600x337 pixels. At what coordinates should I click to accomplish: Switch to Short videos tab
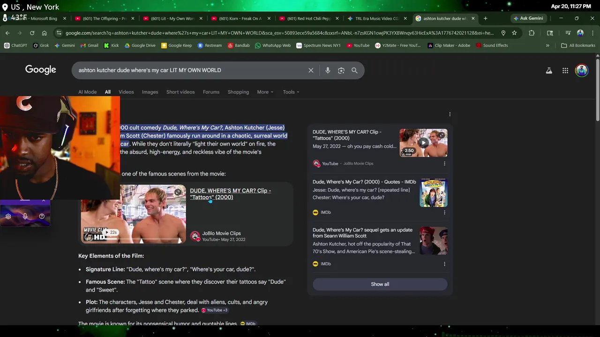[x=180, y=92]
